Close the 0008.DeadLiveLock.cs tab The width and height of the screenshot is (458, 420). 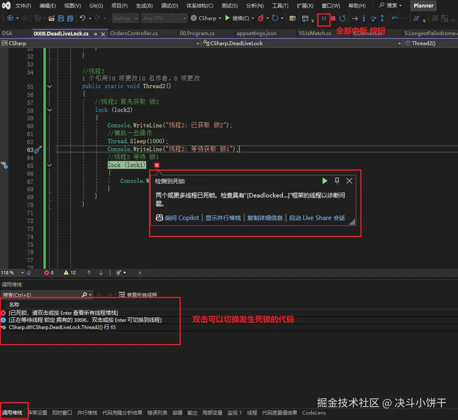pyautogui.click(x=103, y=34)
